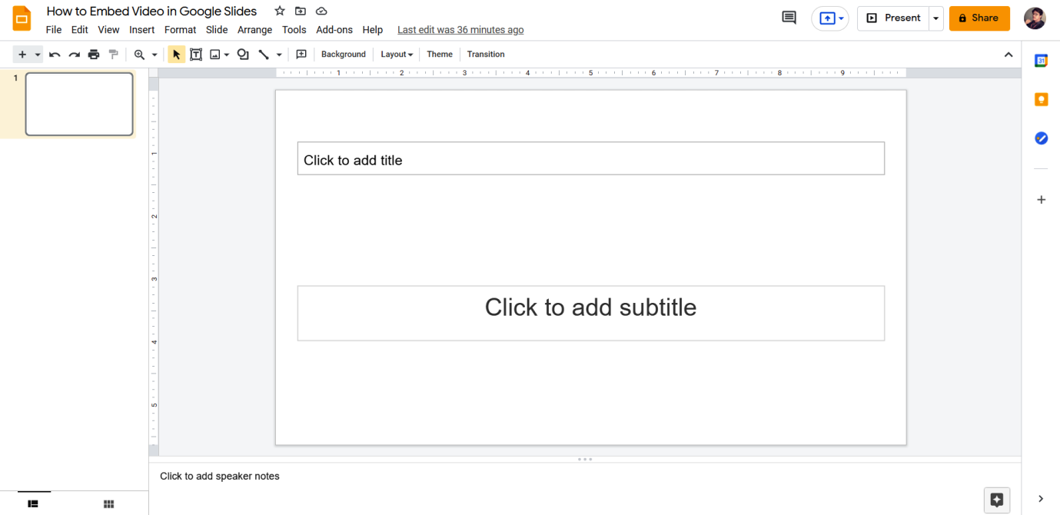The image size is (1060, 515).
Task: Open the zoom level dropdown arrow
Action: (155, 55)
